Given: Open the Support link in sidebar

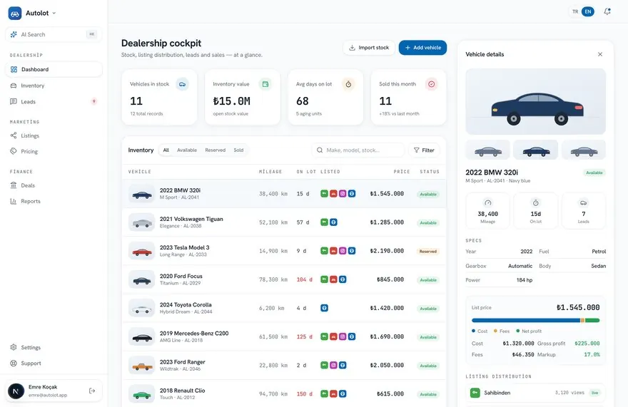Looking at the screenshot, I should point(54,364).
